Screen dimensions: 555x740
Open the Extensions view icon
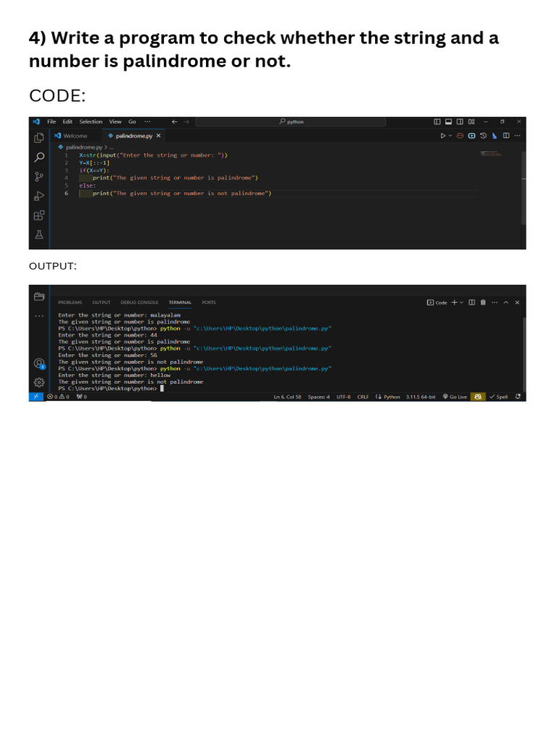click(39, 215)
